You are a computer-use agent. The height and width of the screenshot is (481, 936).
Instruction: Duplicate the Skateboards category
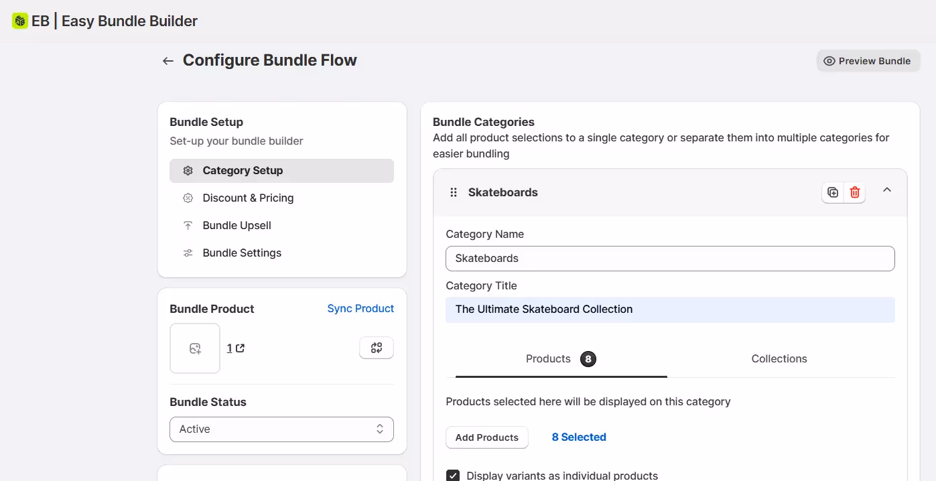click(x=833, y=192)
